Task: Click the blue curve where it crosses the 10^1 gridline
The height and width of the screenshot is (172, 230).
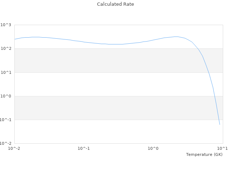Action: tap(208, 72)
